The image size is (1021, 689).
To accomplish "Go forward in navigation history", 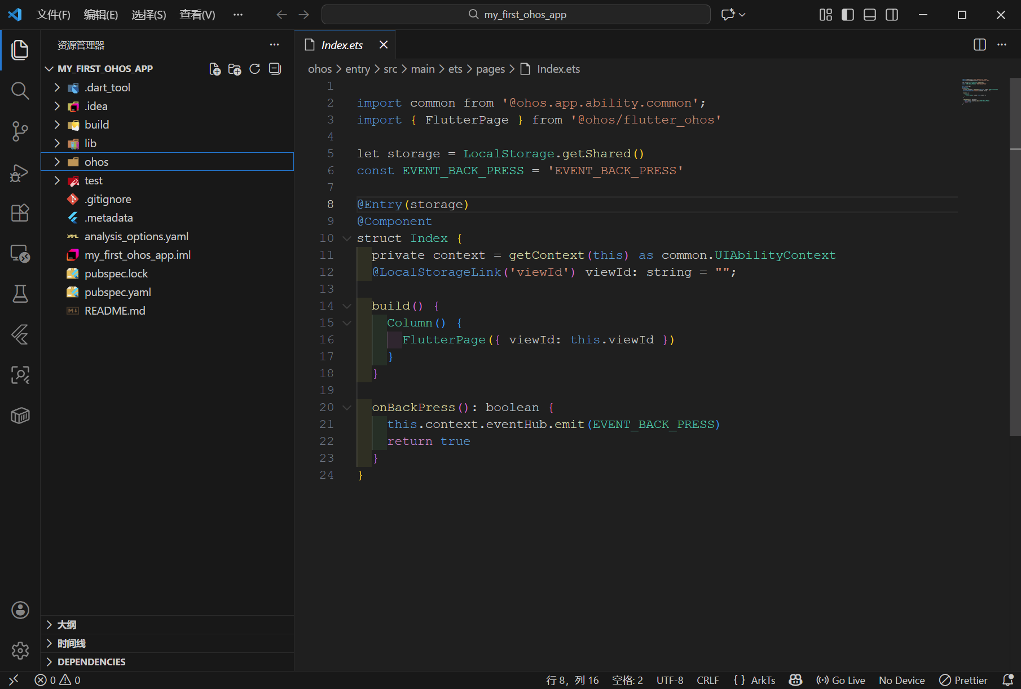I will coord(303,15).
